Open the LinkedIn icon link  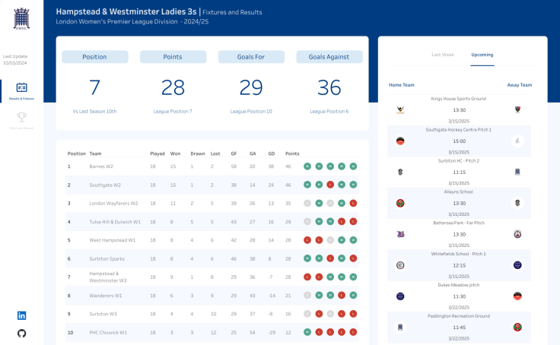click(x=21, y=315)
